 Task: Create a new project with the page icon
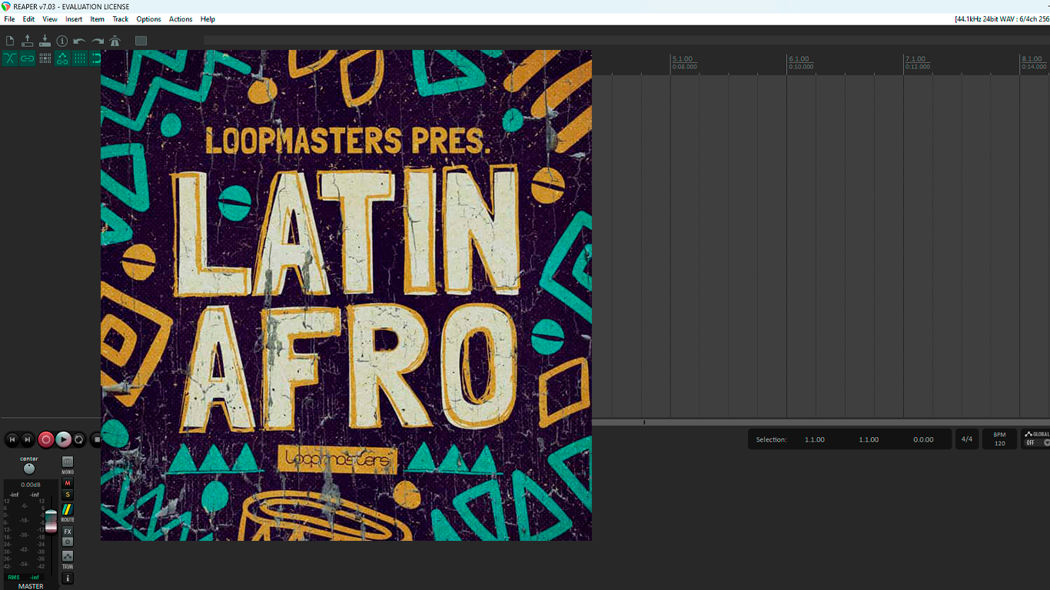(10, 41)
